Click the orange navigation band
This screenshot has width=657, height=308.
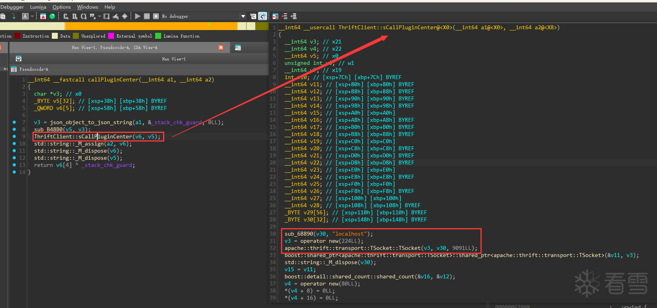(151, 26)
